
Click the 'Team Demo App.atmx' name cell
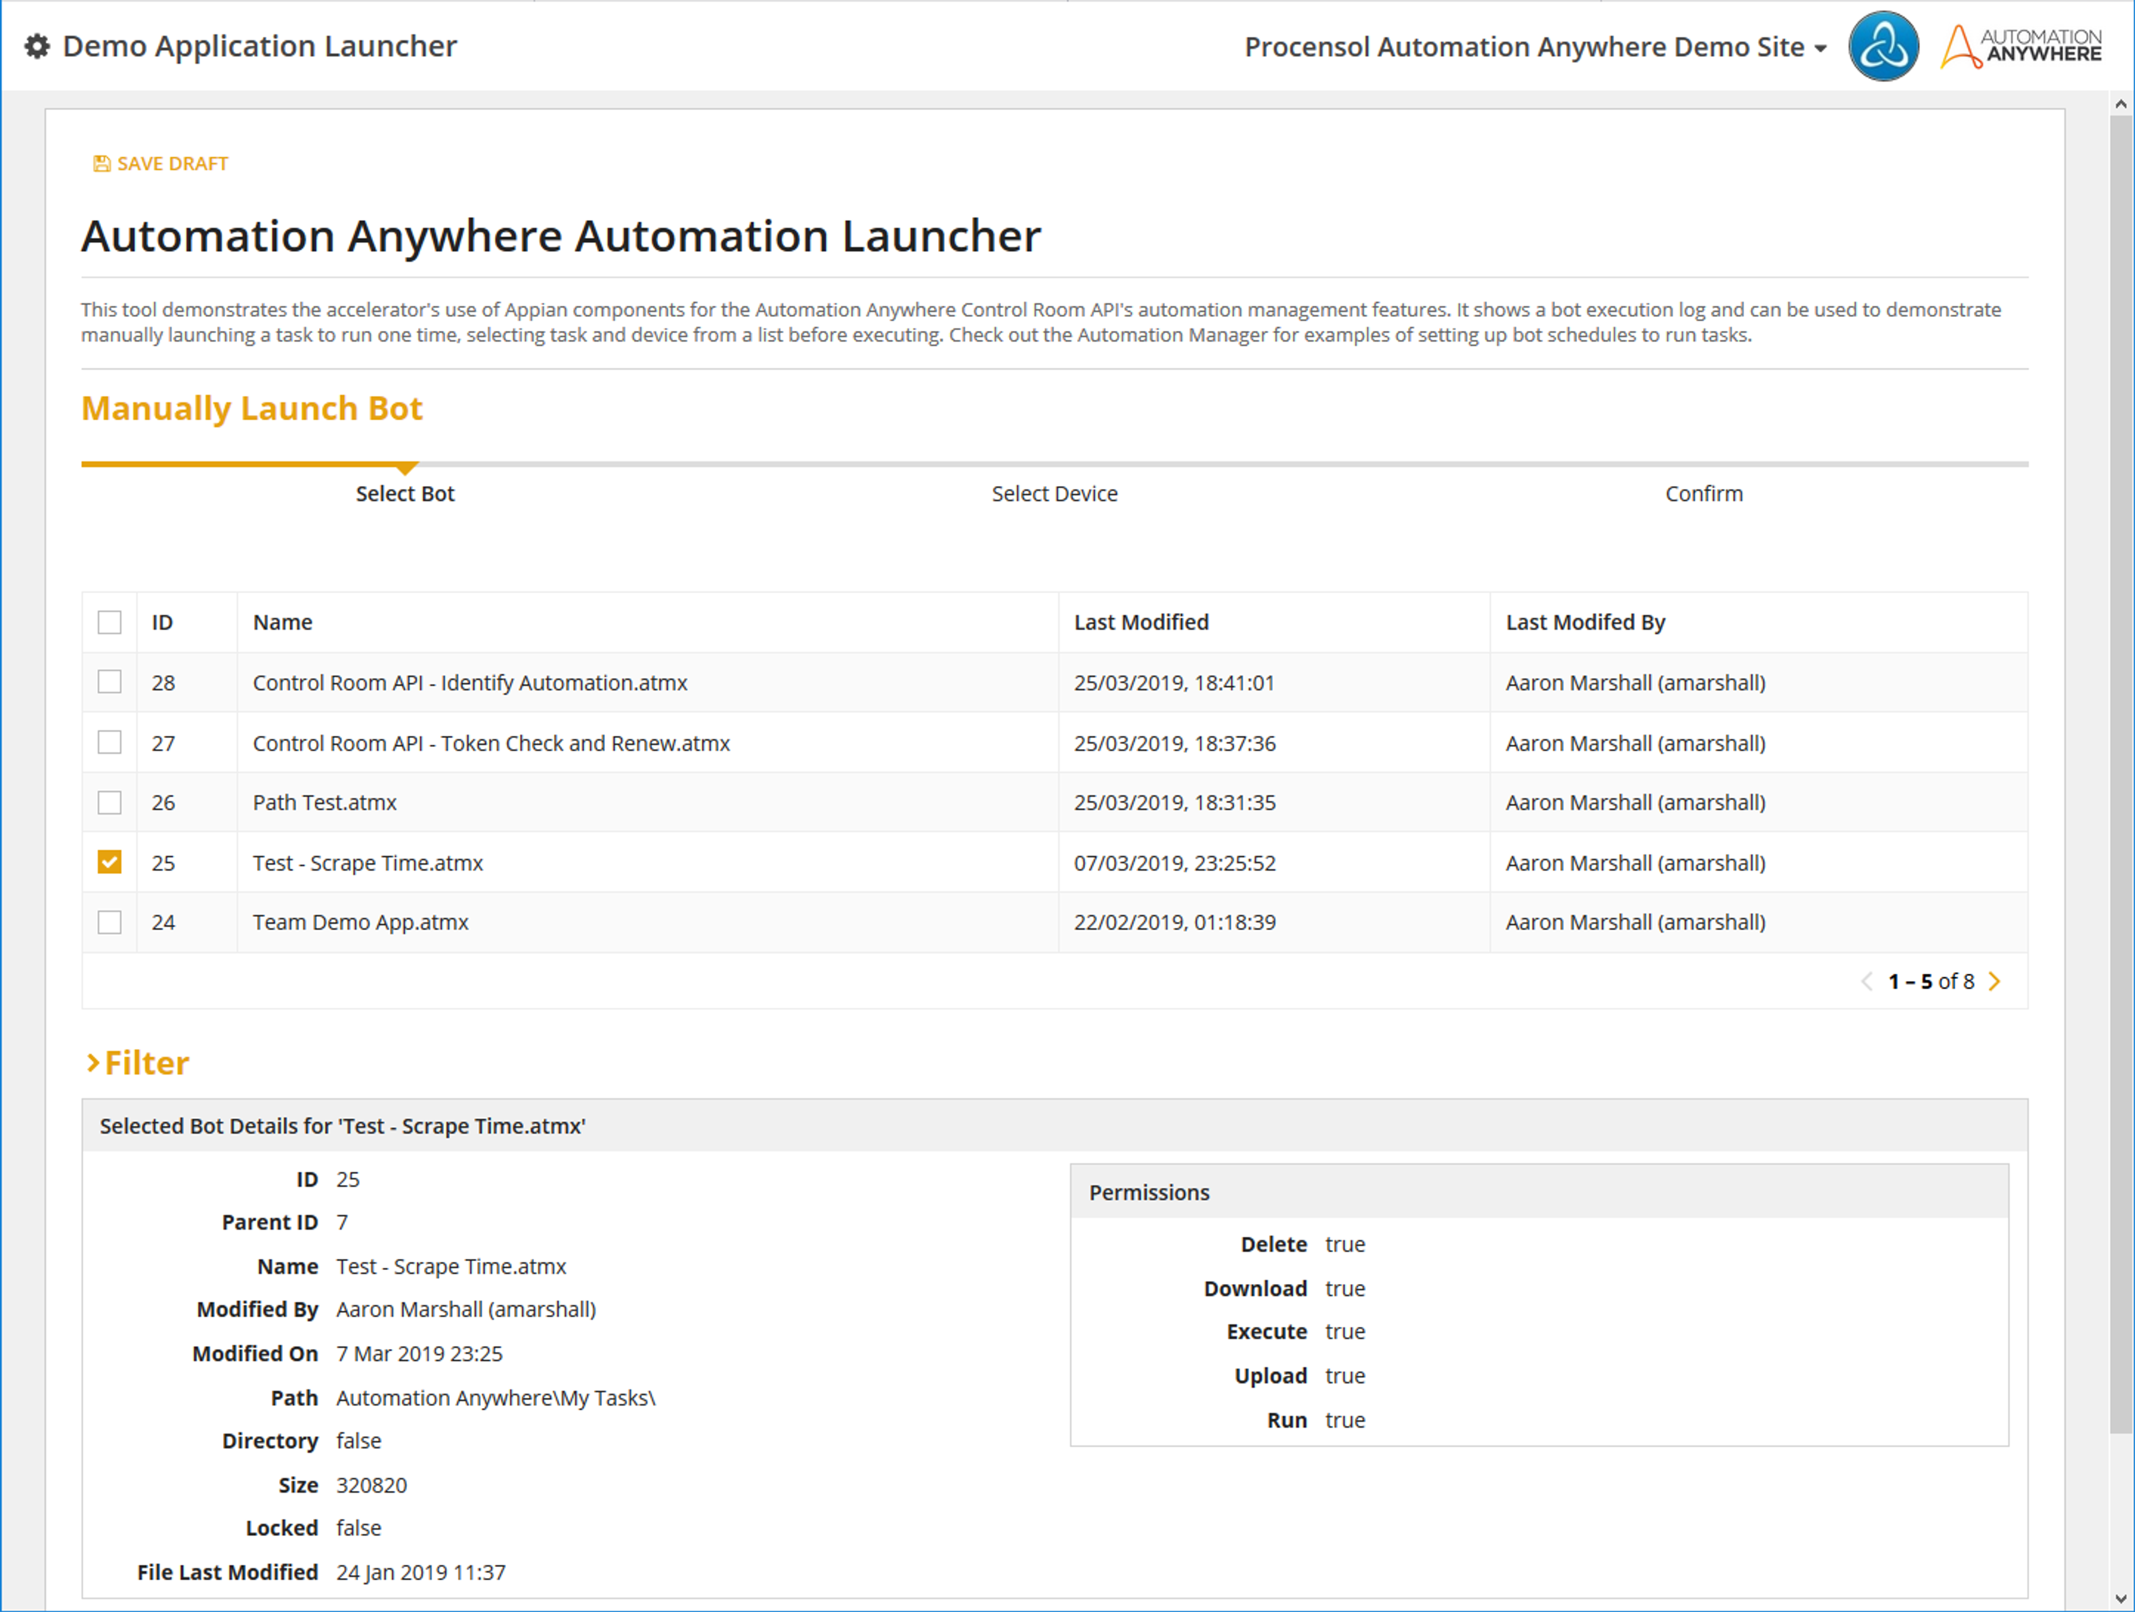[360, 923]
